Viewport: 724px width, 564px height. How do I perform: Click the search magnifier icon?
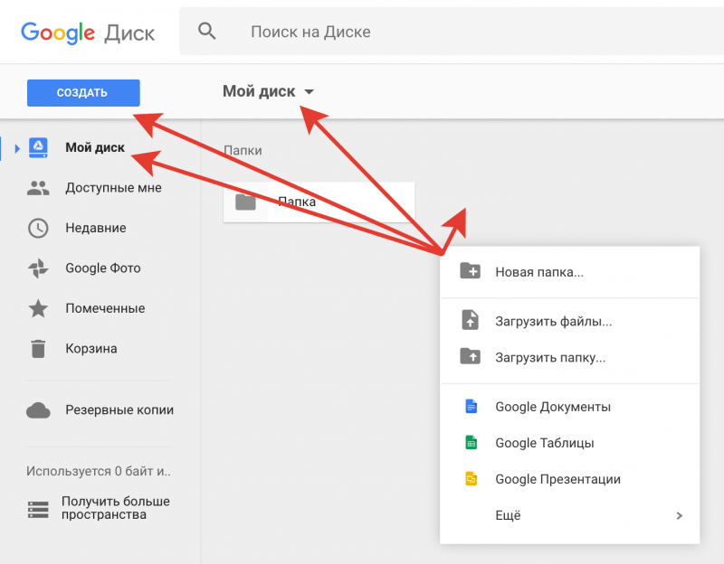pos(207,32)
